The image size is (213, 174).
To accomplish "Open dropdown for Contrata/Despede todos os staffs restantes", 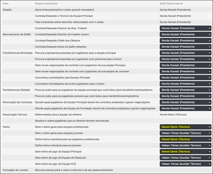I will (185, 47).
